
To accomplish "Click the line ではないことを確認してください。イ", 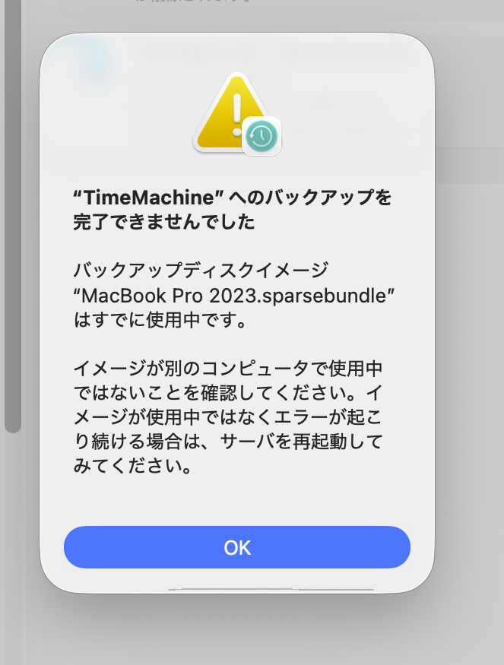I will click(228, 394).
